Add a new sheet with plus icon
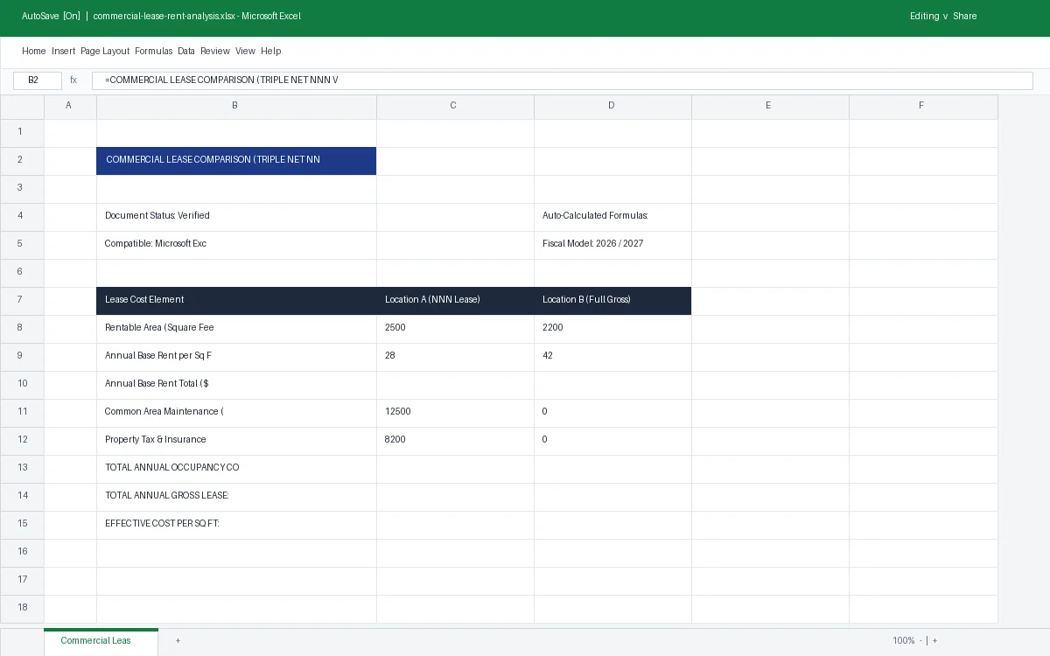The height and width of the screenshot is (656, 1050). (178, 641)
